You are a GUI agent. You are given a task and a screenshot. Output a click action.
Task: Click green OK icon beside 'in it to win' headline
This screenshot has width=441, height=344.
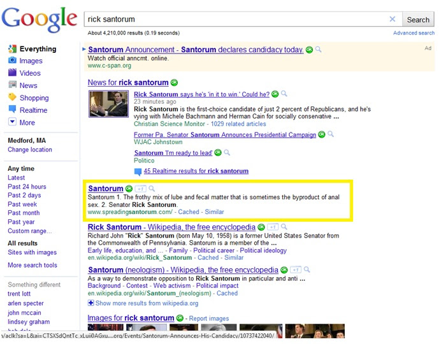(275, 94)
